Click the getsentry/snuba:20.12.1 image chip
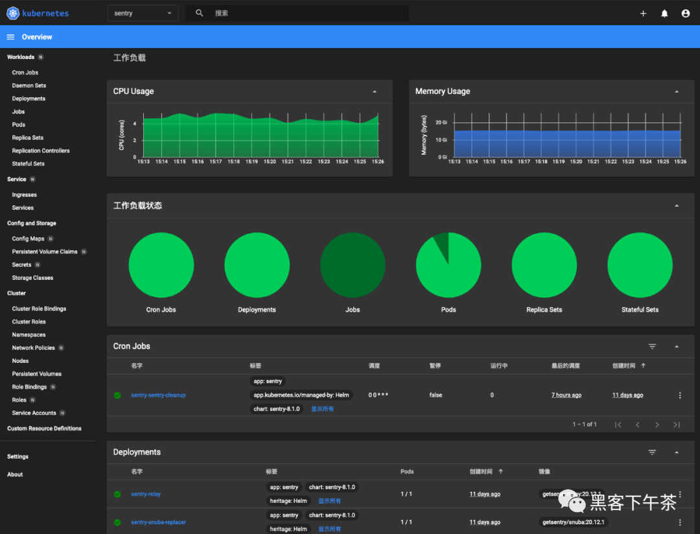 tap(573, 522)
